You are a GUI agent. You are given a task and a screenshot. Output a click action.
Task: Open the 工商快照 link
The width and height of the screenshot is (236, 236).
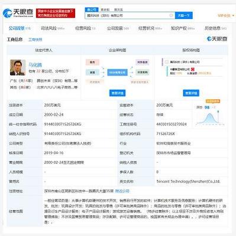(x=35, y=40)
